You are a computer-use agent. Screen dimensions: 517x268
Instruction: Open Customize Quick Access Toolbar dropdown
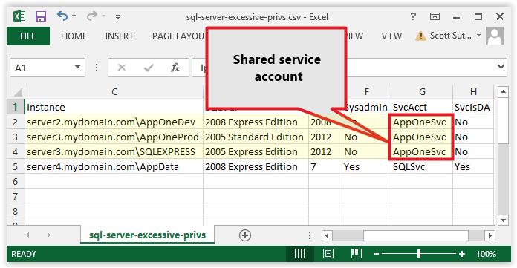click(117, 16)
